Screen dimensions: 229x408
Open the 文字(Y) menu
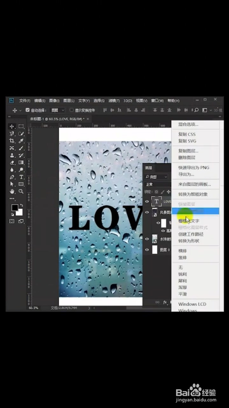(84, 101)
